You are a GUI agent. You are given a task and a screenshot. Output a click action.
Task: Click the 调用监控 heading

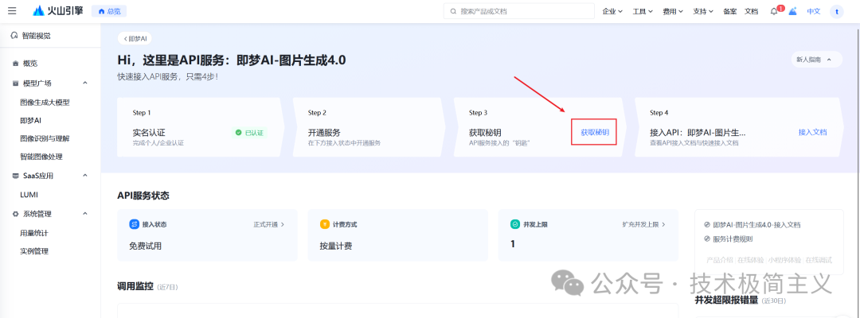click(135, 285)
